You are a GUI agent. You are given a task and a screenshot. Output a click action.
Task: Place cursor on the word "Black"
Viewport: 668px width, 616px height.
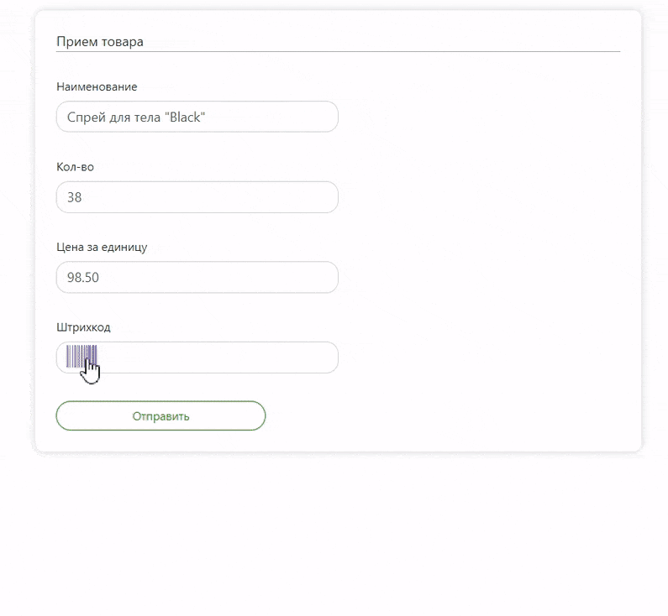(185, 117)
